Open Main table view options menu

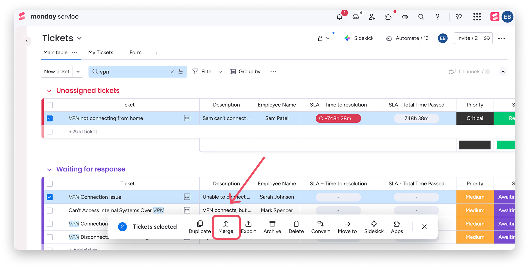point(75,52)
